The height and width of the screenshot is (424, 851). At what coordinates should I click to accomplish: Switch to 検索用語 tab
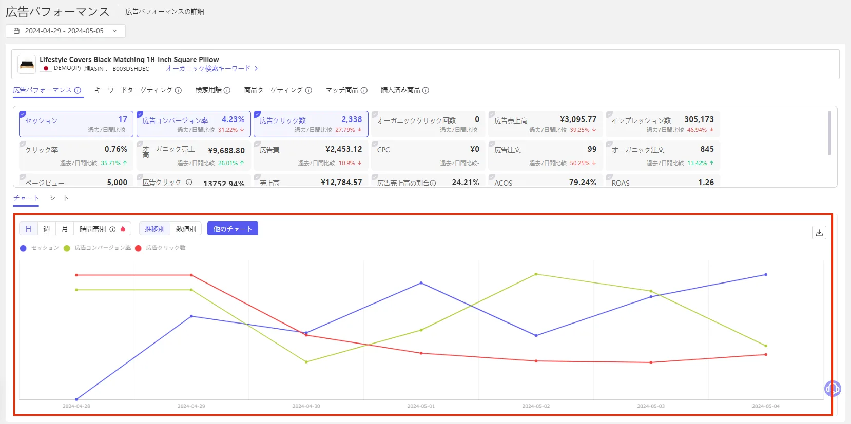[208, 90]
